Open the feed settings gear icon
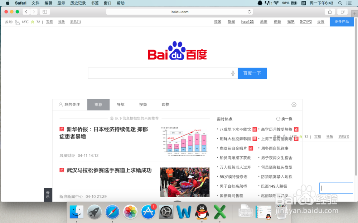The height and width of the screenshot is (223, 358). coord(294,105)
